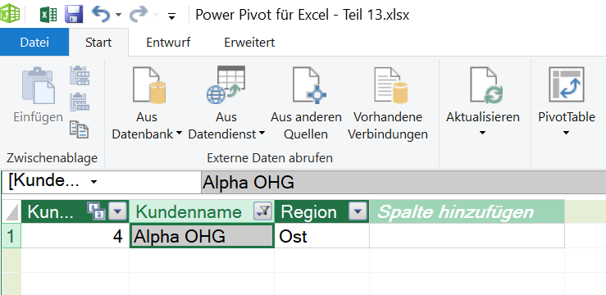
Task: Open Aus Datenbank import icon
Action: pos(148,85)
